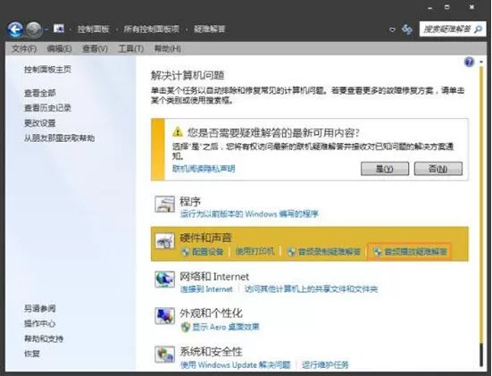Open the 工具(T) menu

tap(131, 48)
